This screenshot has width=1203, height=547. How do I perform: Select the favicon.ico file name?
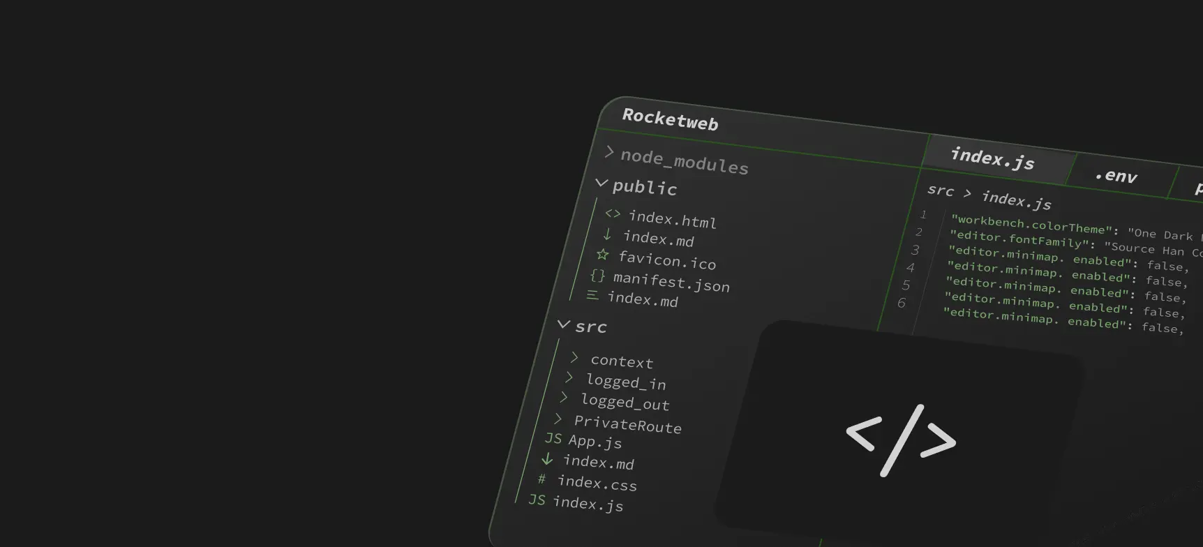coord(667,260)
